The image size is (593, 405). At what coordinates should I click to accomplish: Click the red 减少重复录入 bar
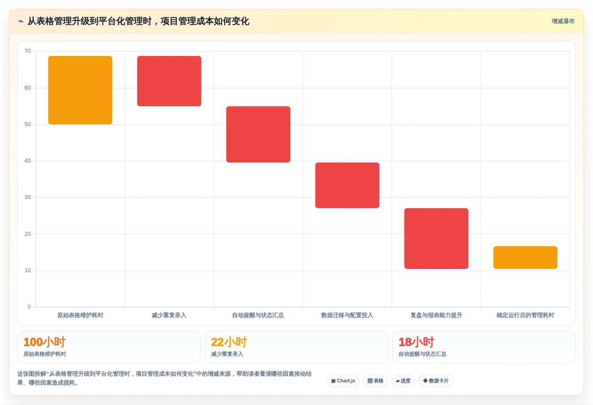(169, 81)
